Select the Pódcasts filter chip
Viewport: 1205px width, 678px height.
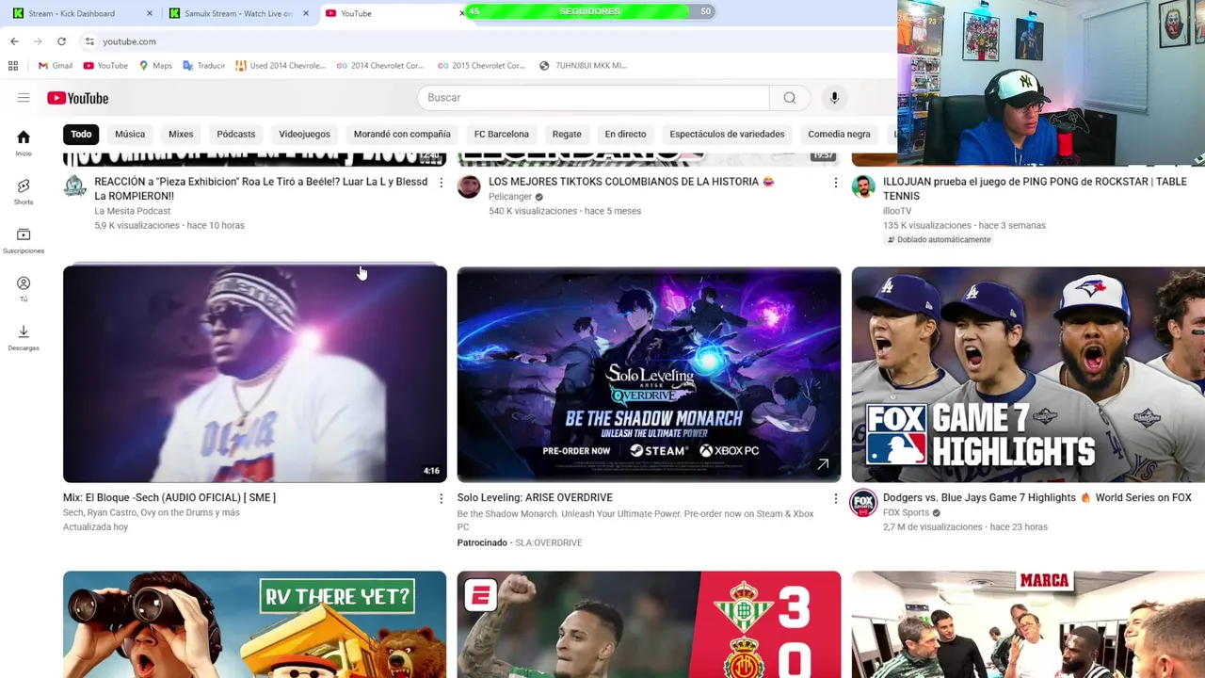point(236,134)
